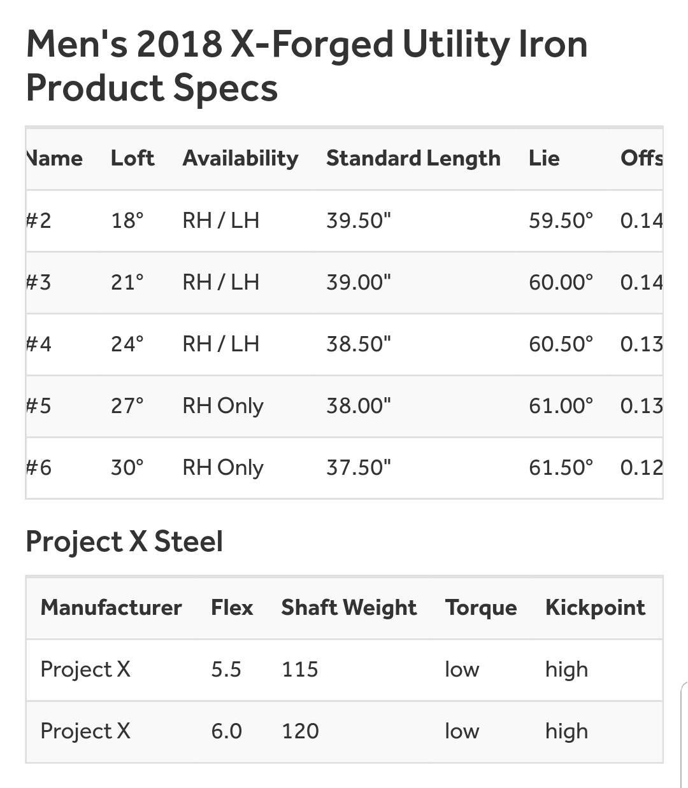Click the partially visible Offset column header
688x788 pixels.
tap(641, 158)
